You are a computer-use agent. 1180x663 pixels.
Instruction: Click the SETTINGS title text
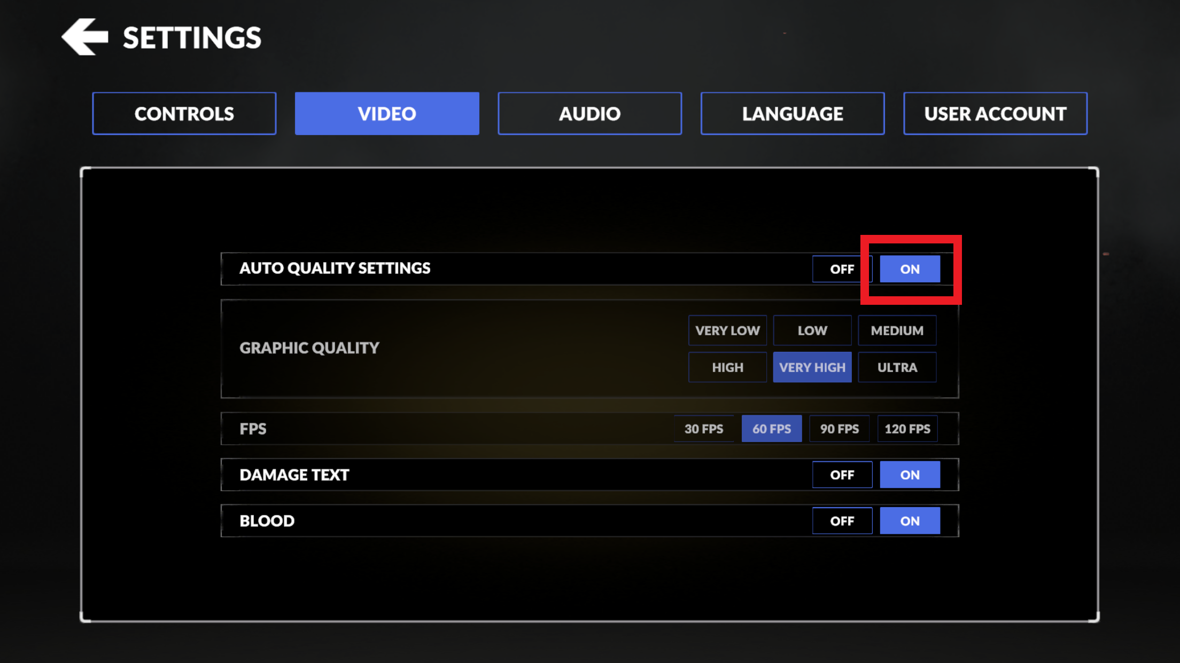192,38
